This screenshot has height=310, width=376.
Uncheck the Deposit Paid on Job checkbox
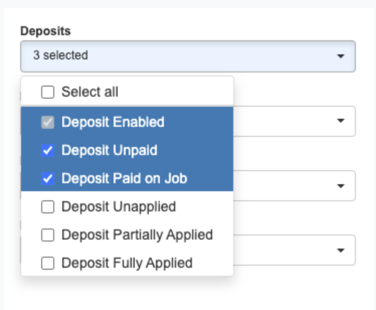(48, 179)
